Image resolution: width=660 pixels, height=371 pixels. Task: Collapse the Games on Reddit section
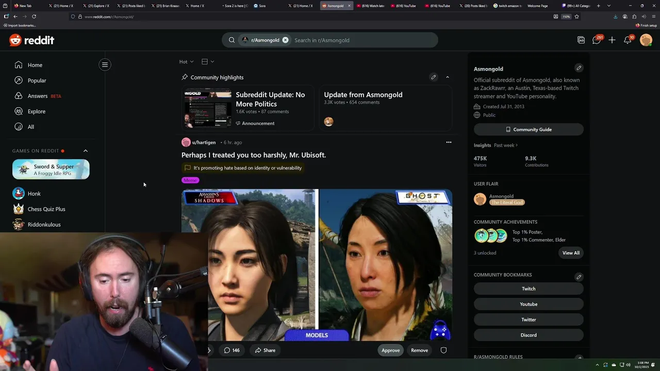(x=86, y=151)
